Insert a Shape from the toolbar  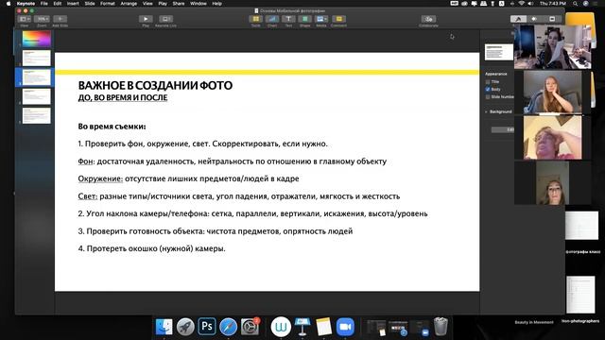304,19
